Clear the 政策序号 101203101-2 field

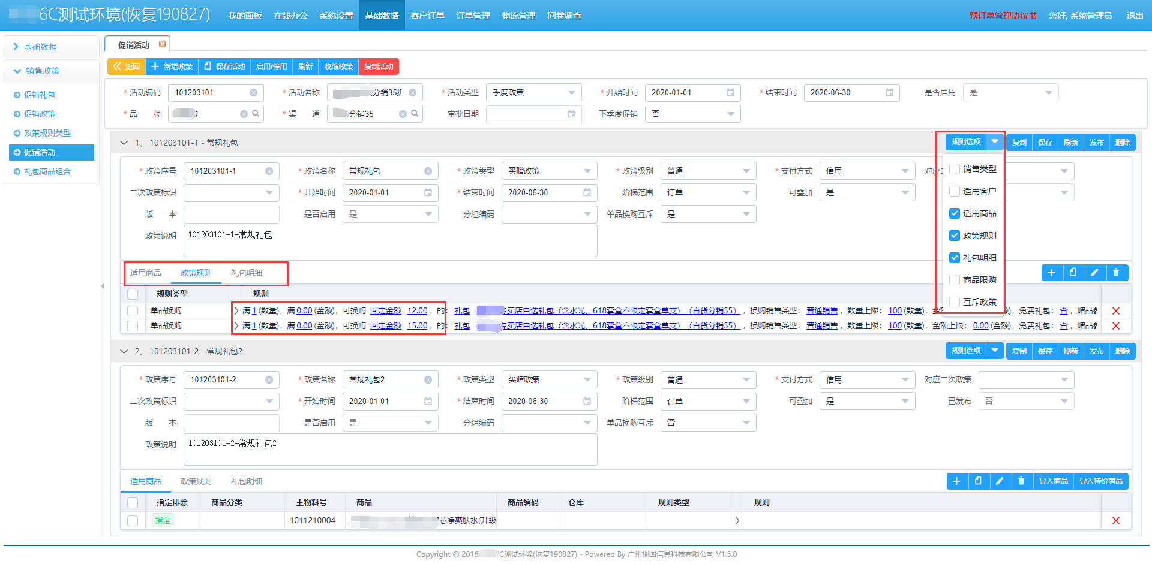(x=269, y=380)
